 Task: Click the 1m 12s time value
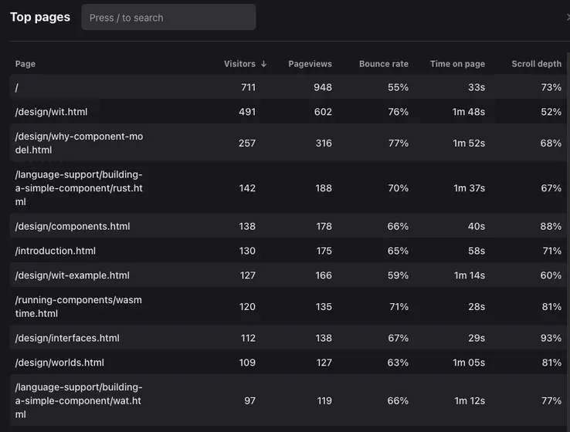[470, 401]
